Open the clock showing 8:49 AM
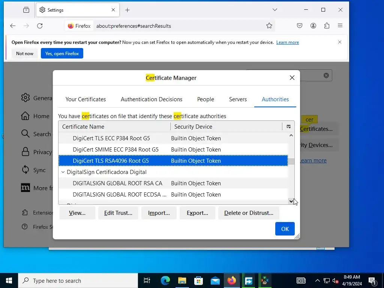Image resolution: width=384 pixels, height=288 pixels. tap(352, 280)
